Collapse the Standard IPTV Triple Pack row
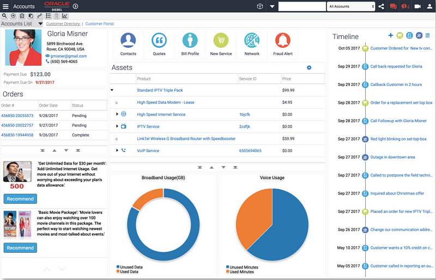The width and height of the screenshot is (436, 280). [x=112, y=90]
